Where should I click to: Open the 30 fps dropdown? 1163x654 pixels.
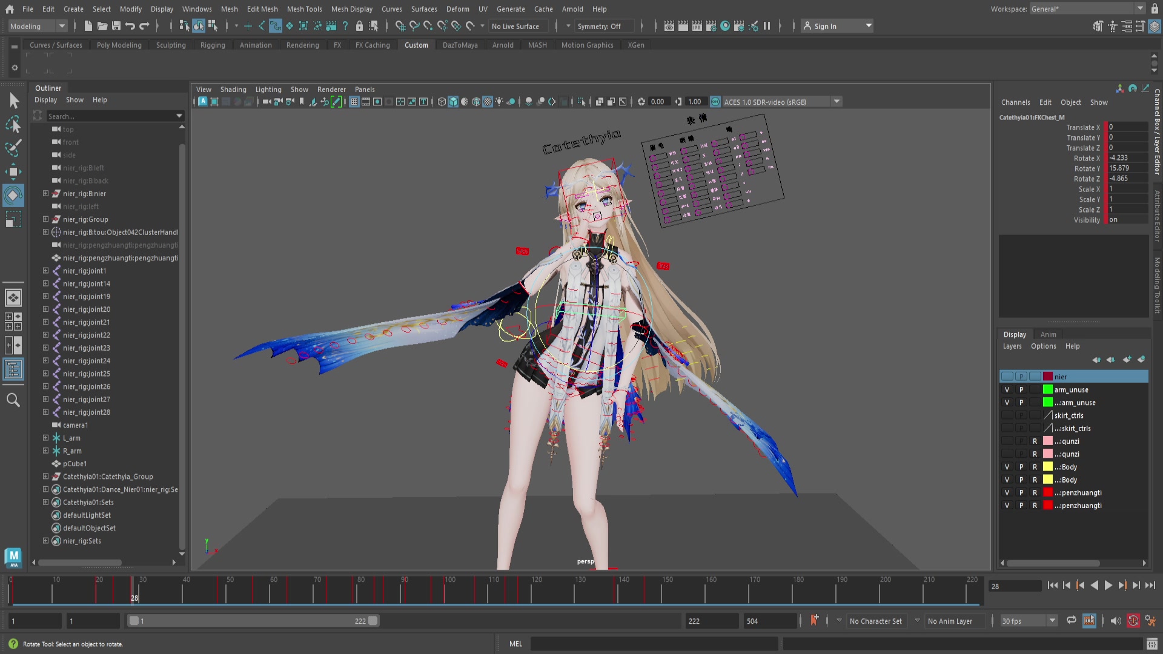pyautogui.click(x=1029, y=621)
